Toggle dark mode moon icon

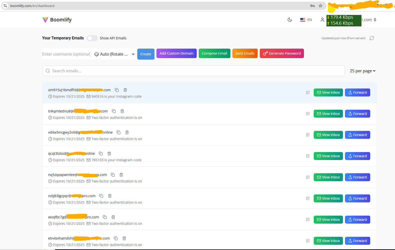290,20
